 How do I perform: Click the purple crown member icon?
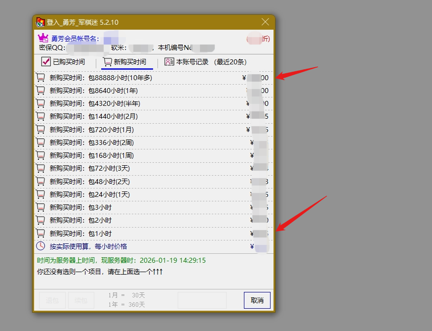coord(43,38)
